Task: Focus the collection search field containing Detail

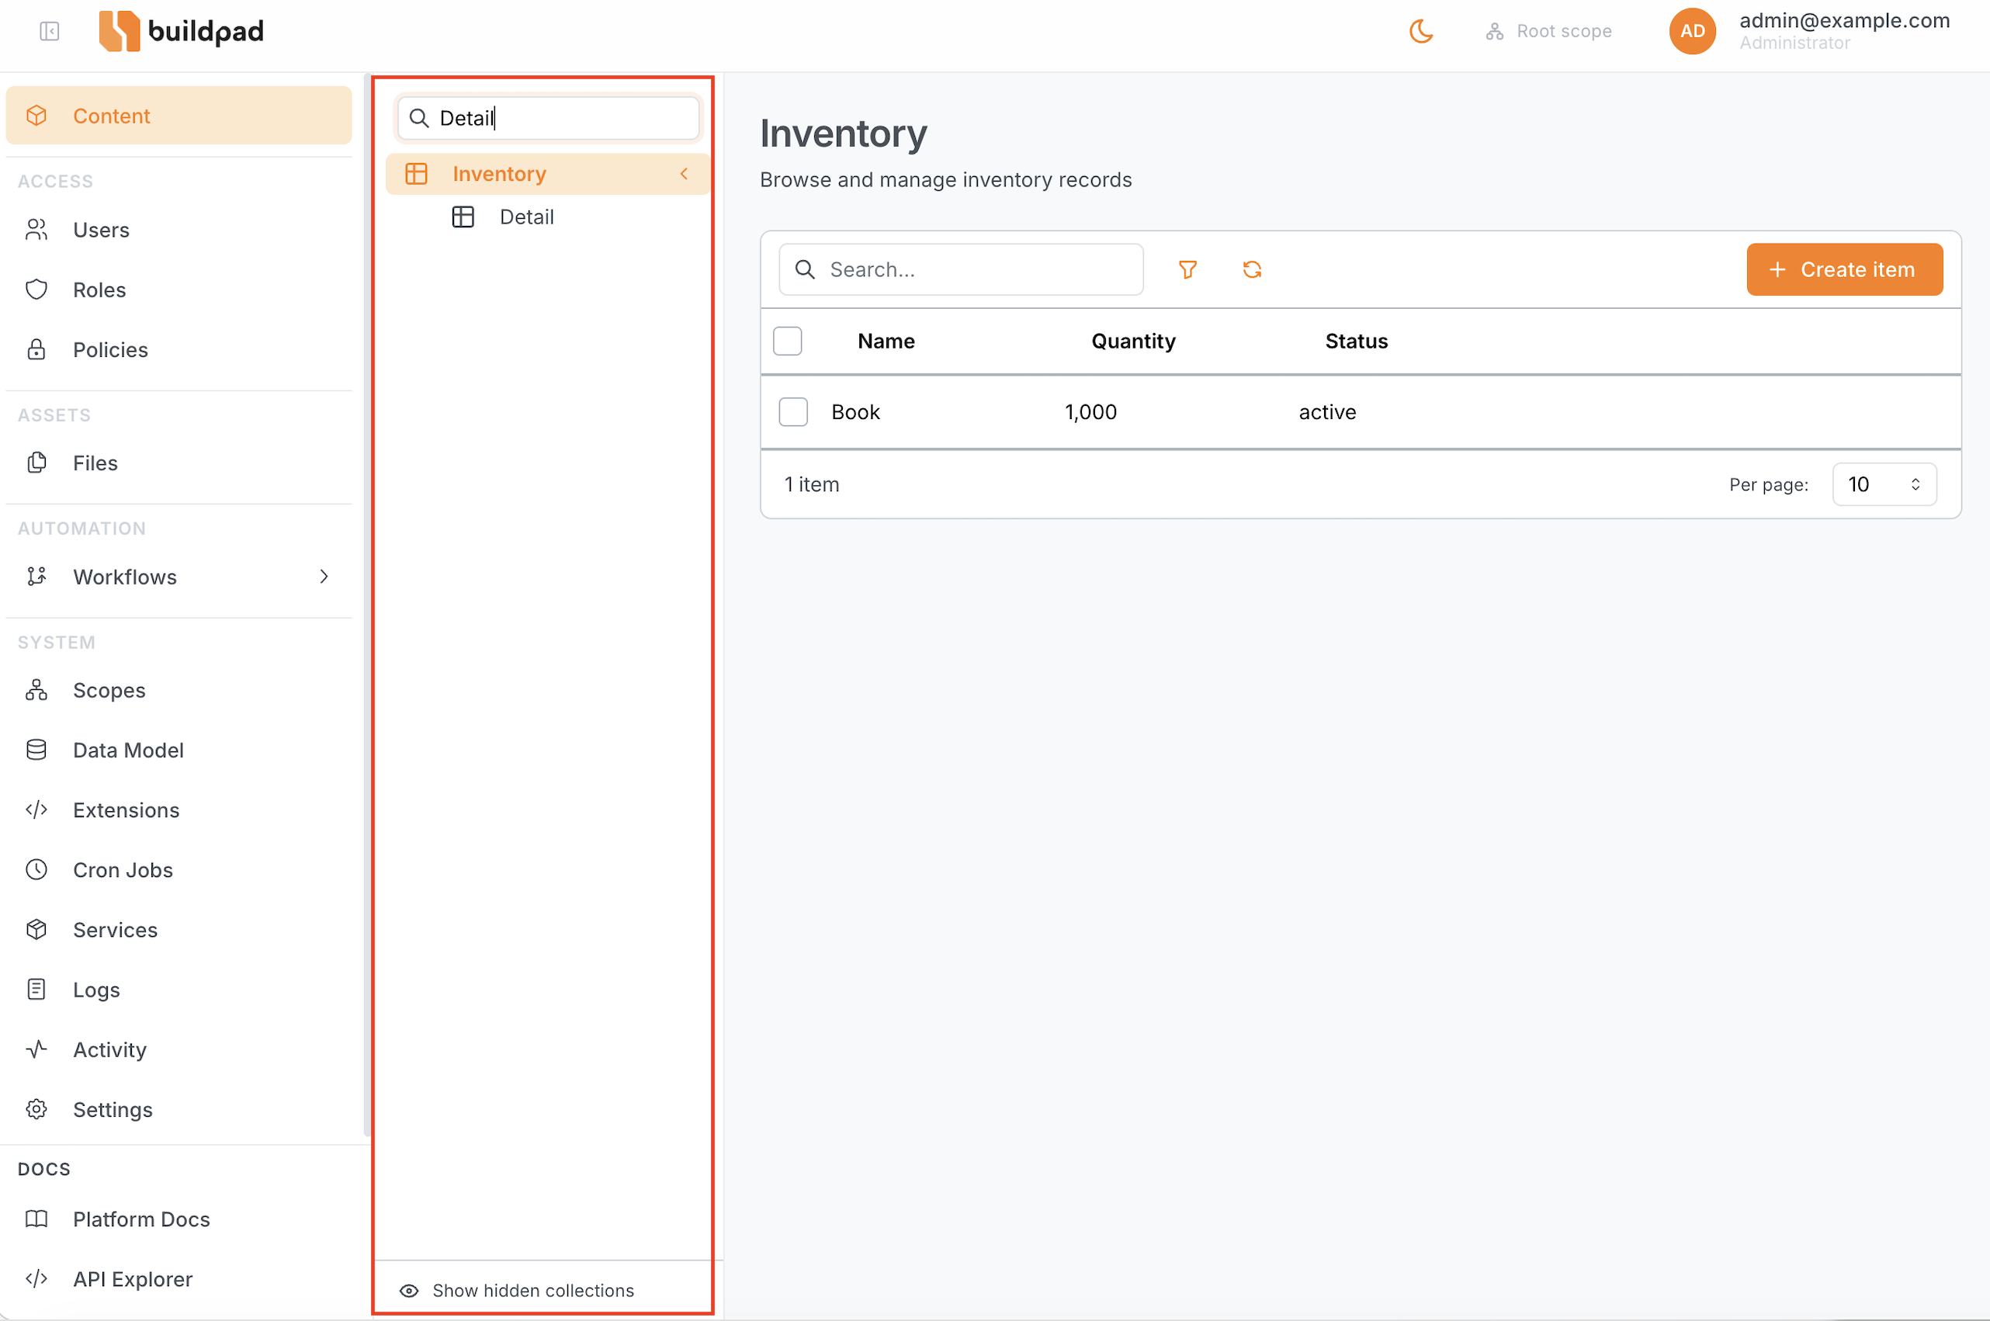Action: click(x=549, y=118)
